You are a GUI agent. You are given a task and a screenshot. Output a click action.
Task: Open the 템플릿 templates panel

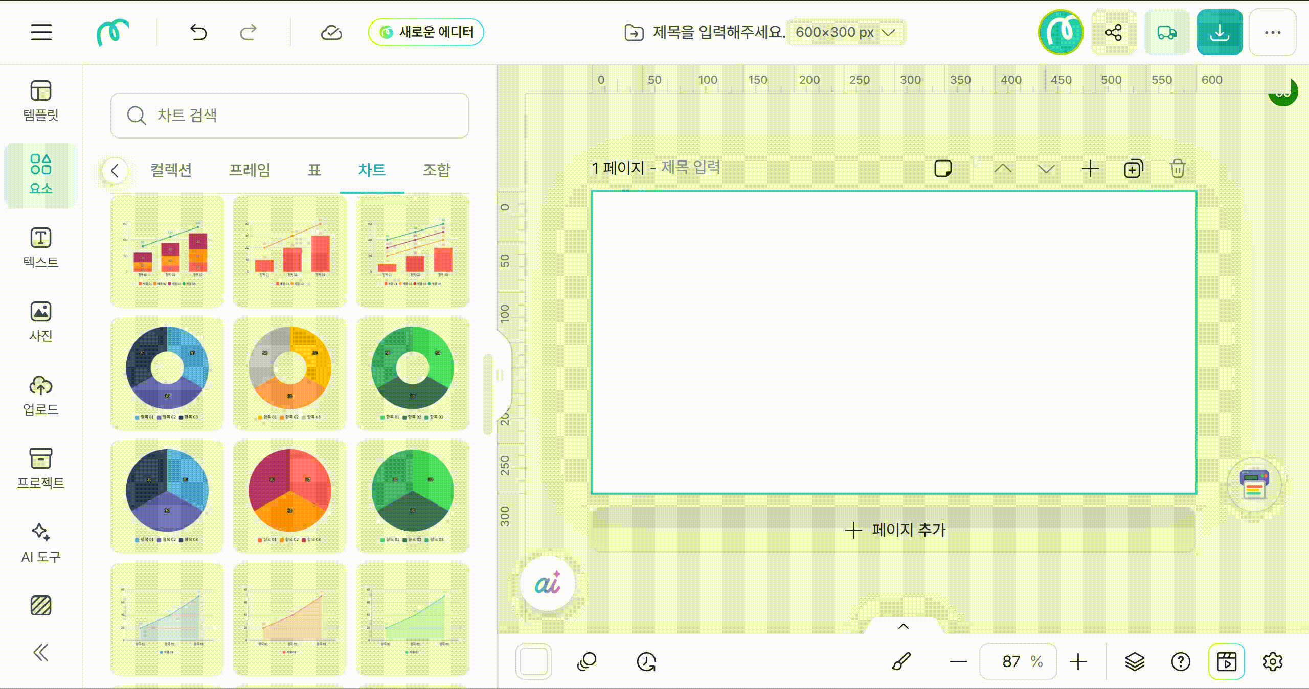click(40, 101)
